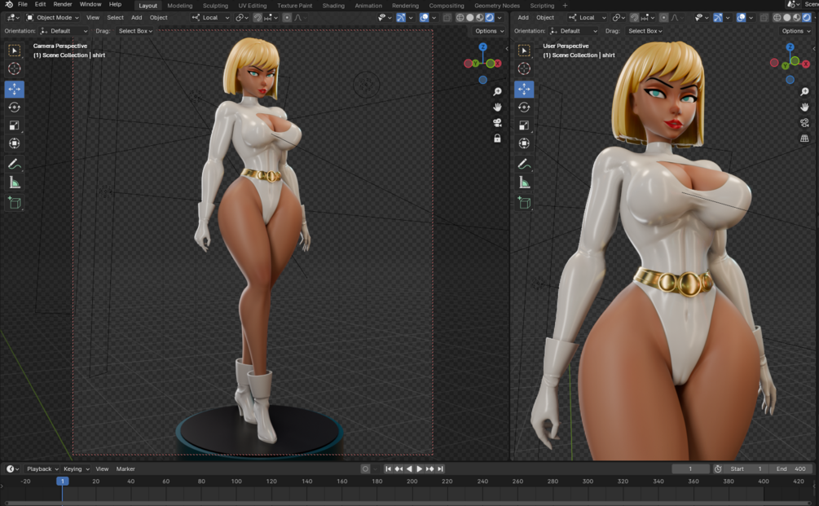This screenshot has height=506, width=819.
Task: Enable wireframe shading in left viewport
Action: (460, 18)
